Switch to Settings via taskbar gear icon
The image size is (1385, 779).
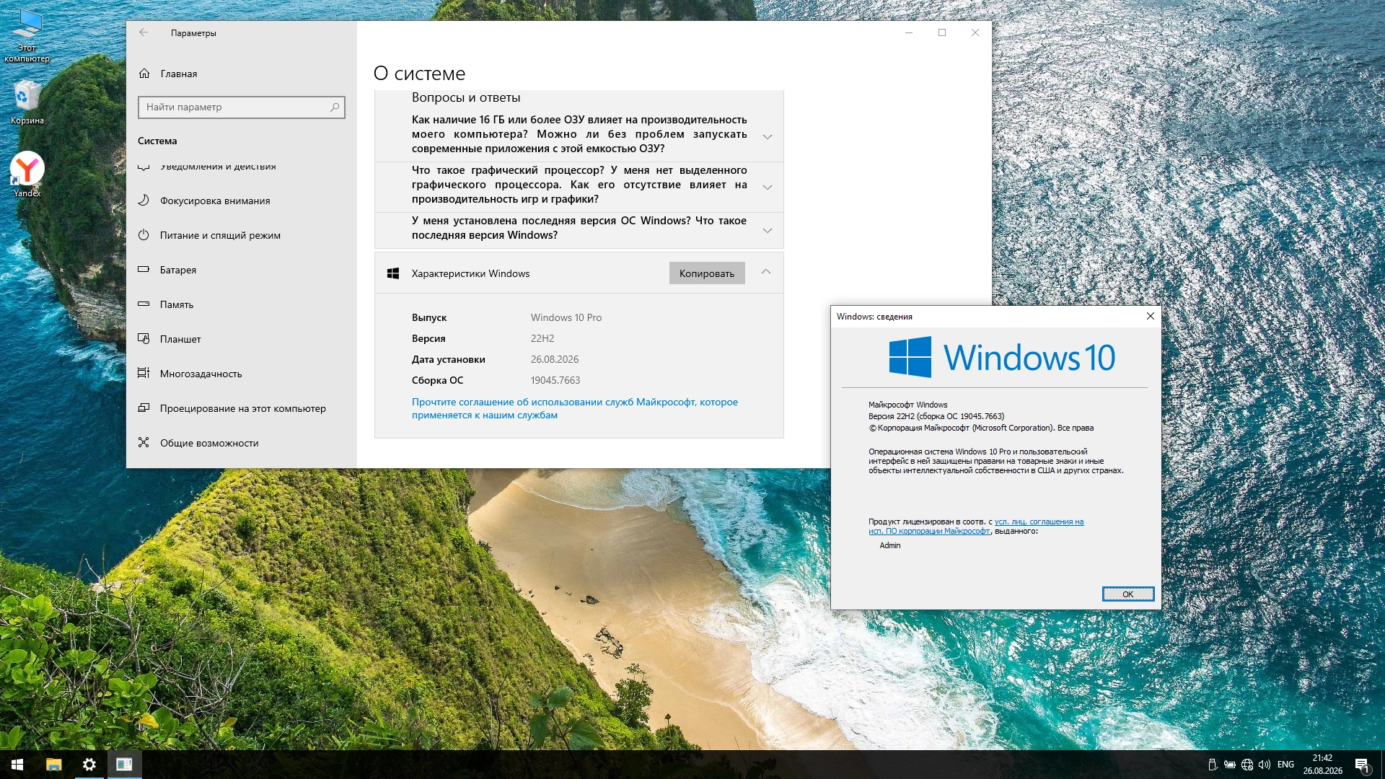coord(89,765)
